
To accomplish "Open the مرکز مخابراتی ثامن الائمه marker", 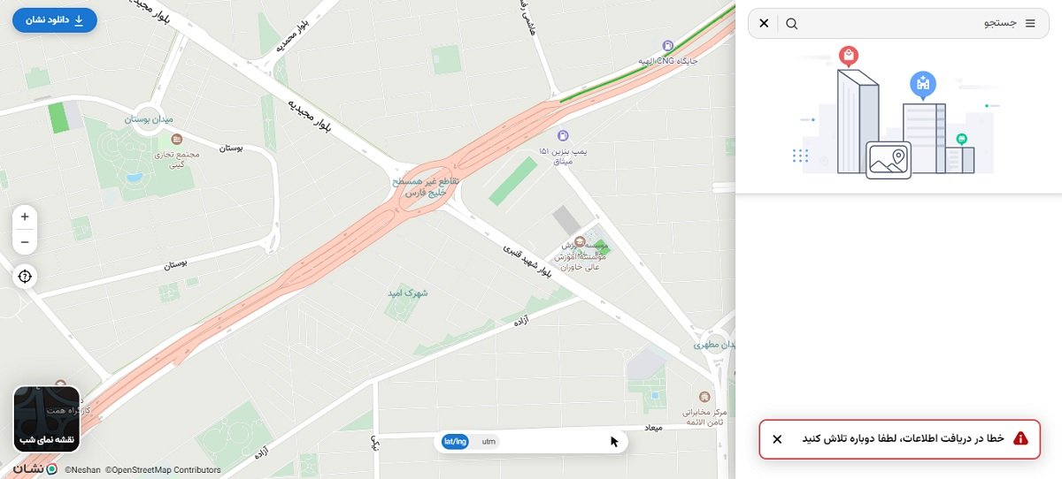I will click(704, 397).
